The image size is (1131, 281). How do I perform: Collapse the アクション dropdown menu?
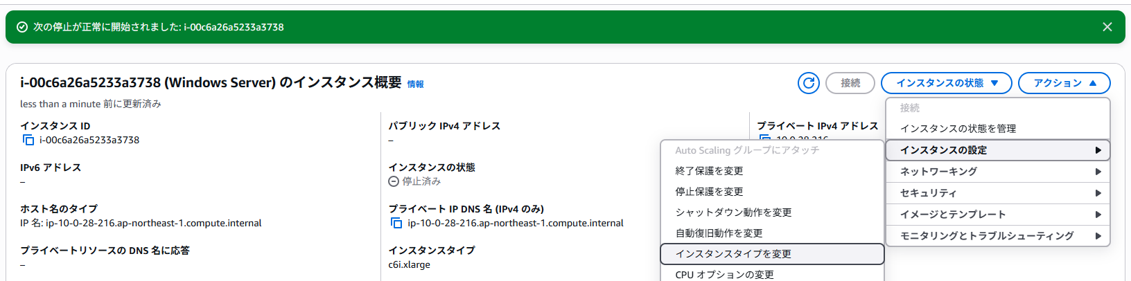click(x=1064, y=83)
